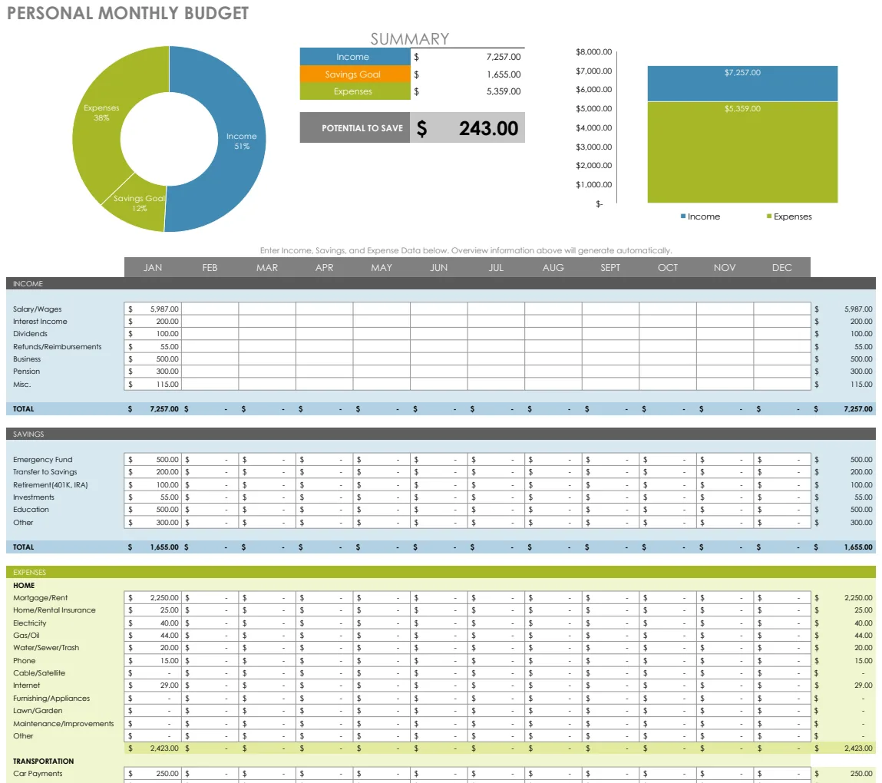The image size is (882, 783).
Task: Click the Income entry in the bar chart legend
Action: point(700,216)
